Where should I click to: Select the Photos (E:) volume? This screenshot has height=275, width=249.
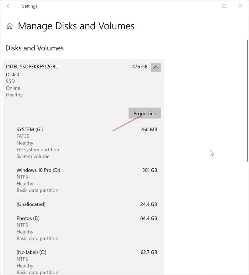[x=87, y=228]
